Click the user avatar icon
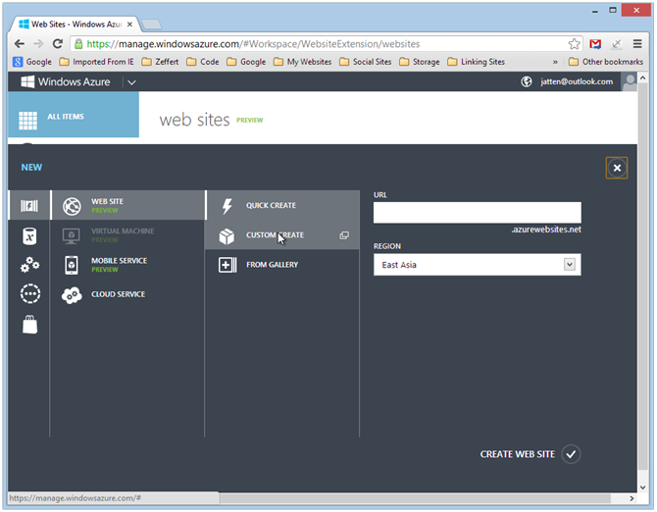This screenshot has height=512, width=657. 629,81
